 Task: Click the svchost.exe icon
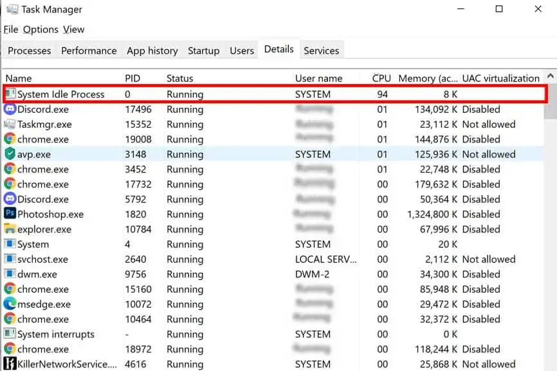tap(8, 259)
